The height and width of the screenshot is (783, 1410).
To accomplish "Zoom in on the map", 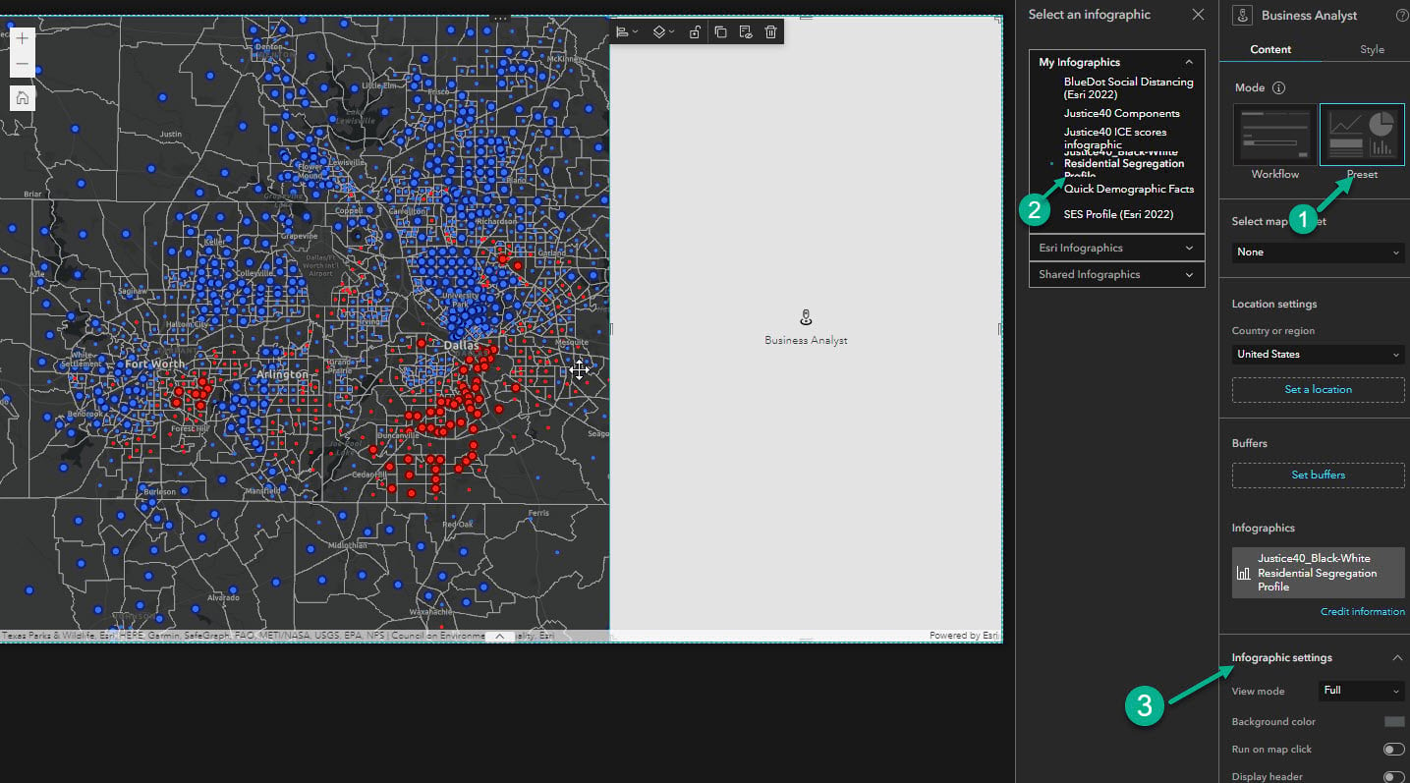I will tap(22, 39).
